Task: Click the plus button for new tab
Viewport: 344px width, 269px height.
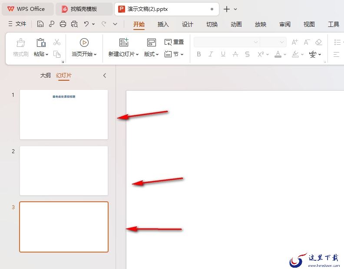Action: pos(227,9)
